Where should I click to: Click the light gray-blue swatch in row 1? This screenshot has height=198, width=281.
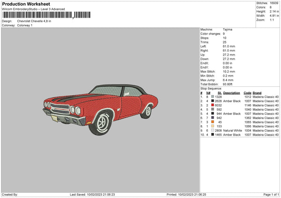click(x=213, y=97)
